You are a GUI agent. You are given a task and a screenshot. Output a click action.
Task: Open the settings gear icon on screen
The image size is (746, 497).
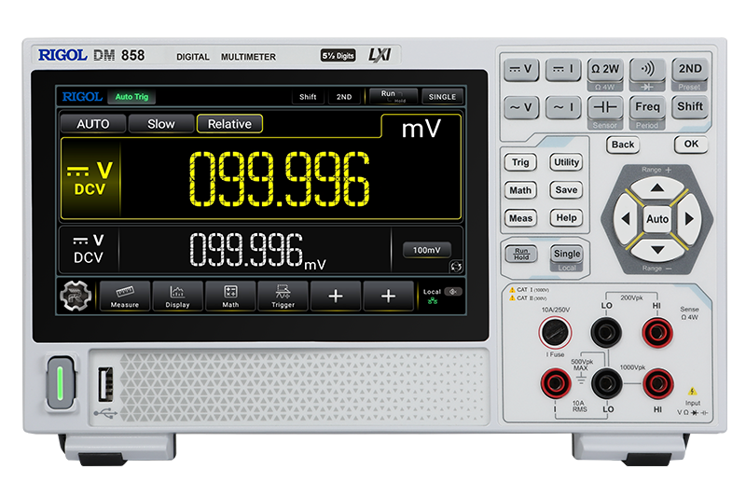(x=76, y=296)
